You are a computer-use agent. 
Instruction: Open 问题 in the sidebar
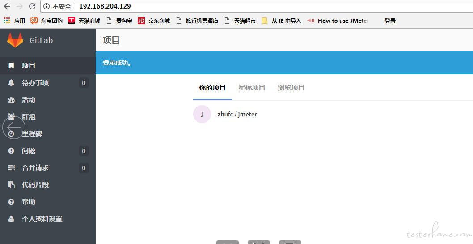click(48, 151)
